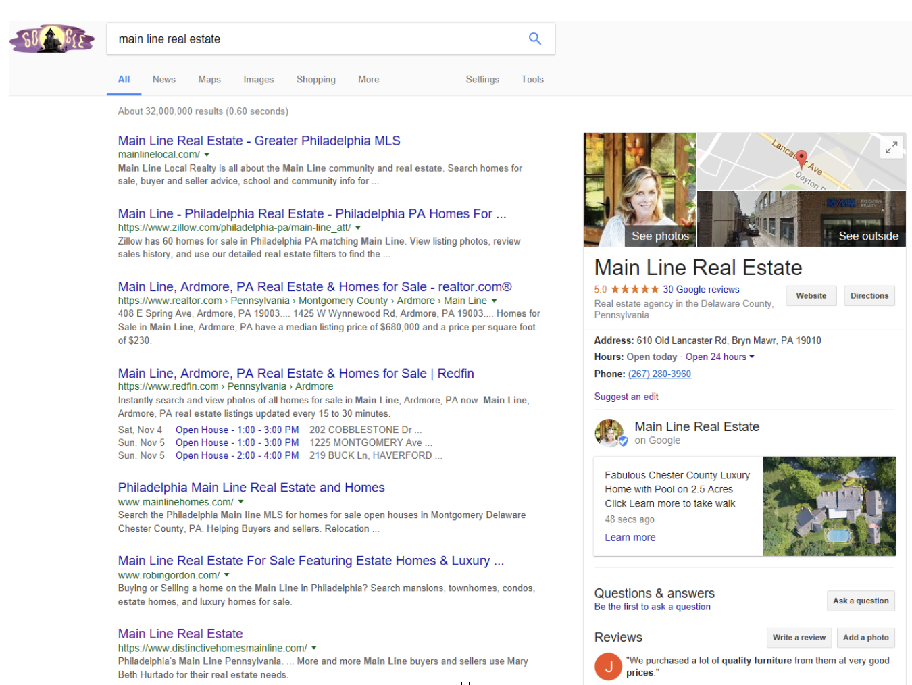Click Ask a question button
Image resolution: width=912 pixels, height=685 pixels.
(x=861, y=601)
